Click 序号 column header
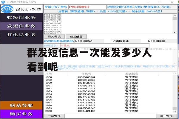Image resolution: width=179 pixels, height=119 pixels. 49,74
